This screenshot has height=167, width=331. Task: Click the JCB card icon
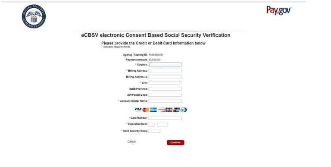point(169,110)
